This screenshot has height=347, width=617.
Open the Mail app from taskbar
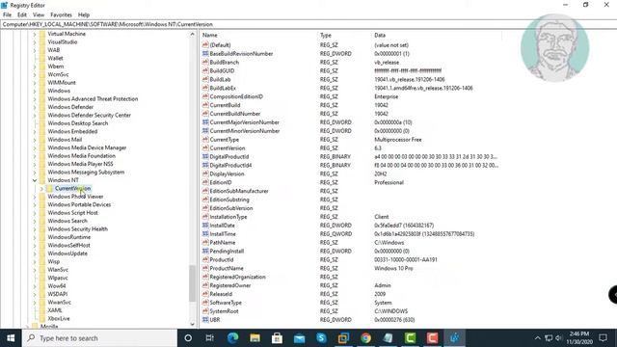click(x=300, y=338)
